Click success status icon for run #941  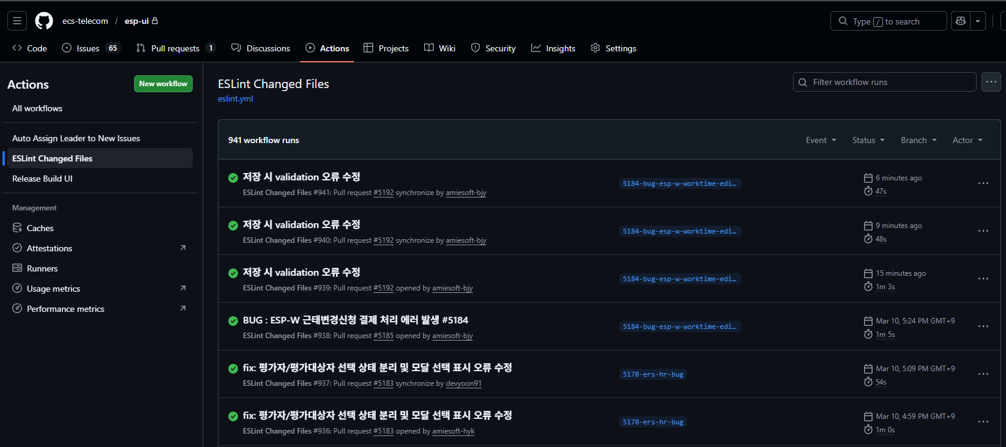coord(233,178)
